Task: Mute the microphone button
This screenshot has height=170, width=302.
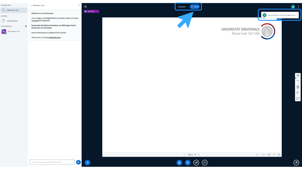Action: (179, 163)
